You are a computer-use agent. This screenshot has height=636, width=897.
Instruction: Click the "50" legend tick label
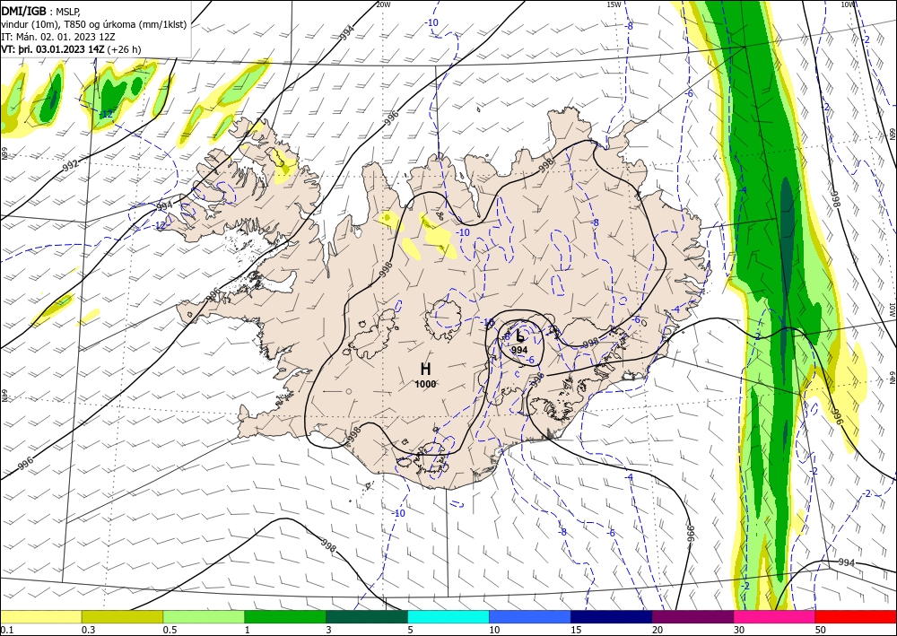point(822,630)
